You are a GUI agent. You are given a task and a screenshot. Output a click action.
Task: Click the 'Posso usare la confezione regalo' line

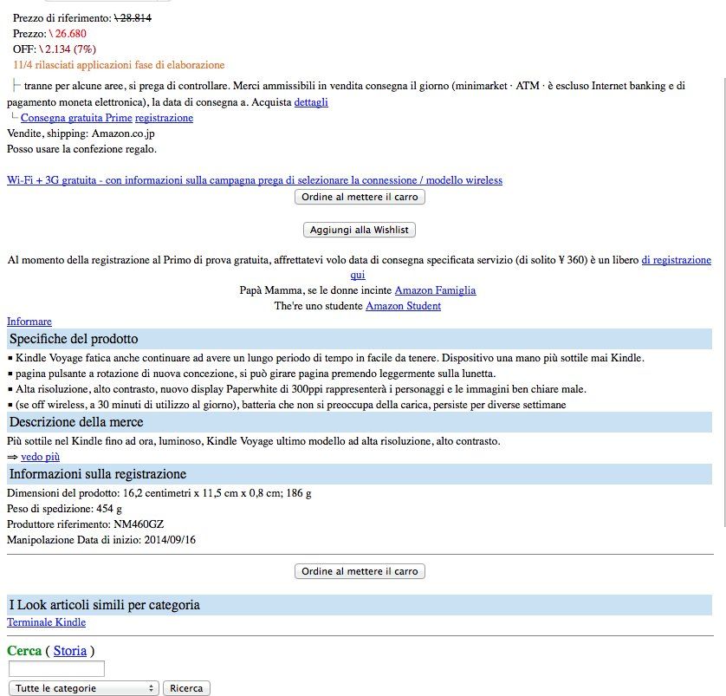tap(82, 149)
